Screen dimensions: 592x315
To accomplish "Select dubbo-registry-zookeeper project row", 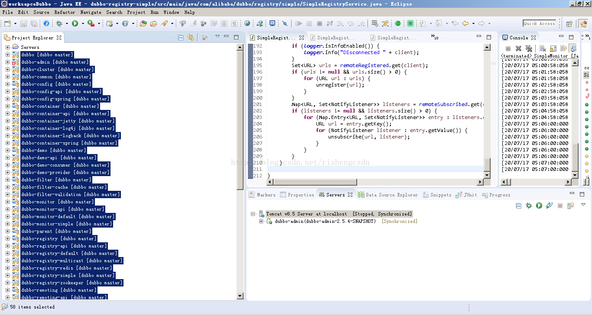I will coord(72,283).
